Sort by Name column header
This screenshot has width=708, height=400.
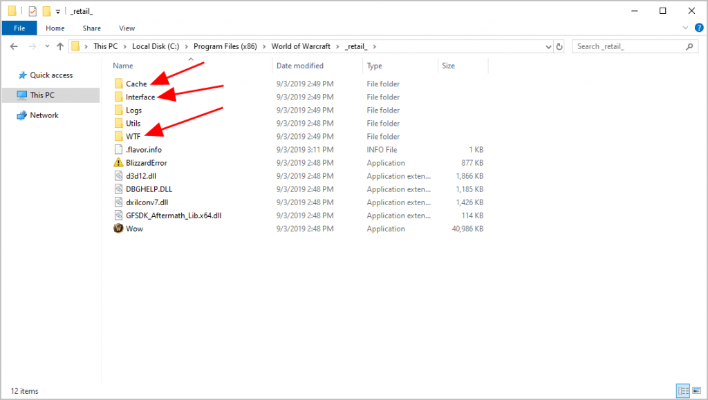123,66
